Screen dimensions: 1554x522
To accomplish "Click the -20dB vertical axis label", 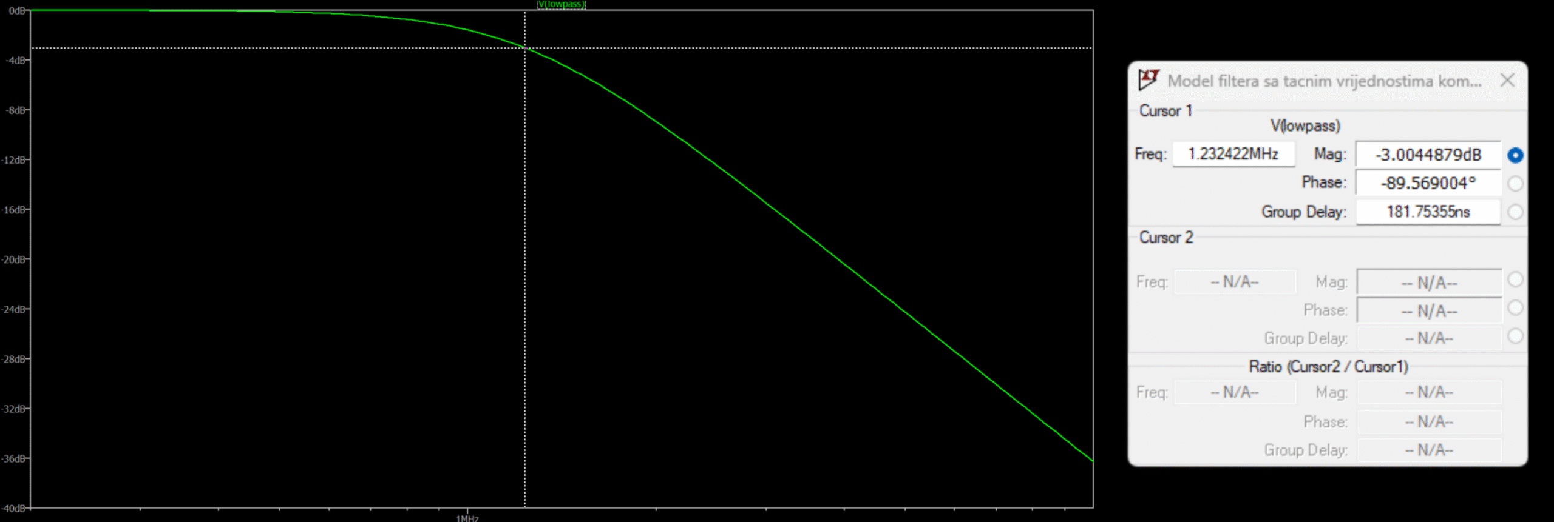I will pyautogui.click(x=14, y=259).
